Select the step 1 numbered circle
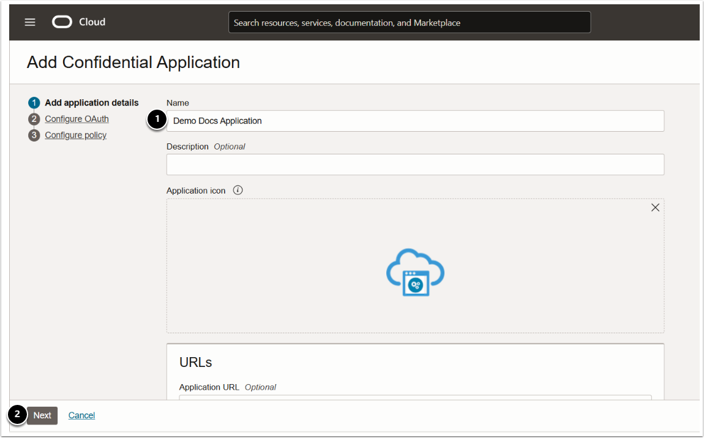 pyautogui.click(x=34, y=103)
